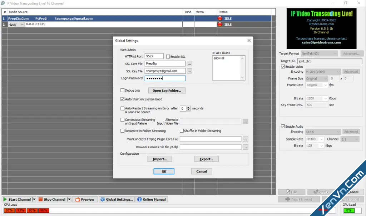This screenshot has width=366, height=216.
Task: Open the Start Channel dropdown arrow
Action: point(34,199)
